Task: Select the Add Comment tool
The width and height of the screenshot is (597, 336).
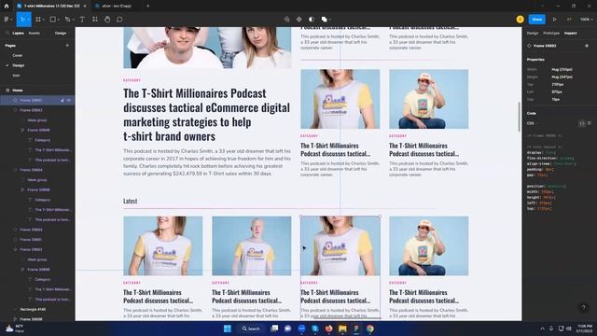Action: click(119, 19)
